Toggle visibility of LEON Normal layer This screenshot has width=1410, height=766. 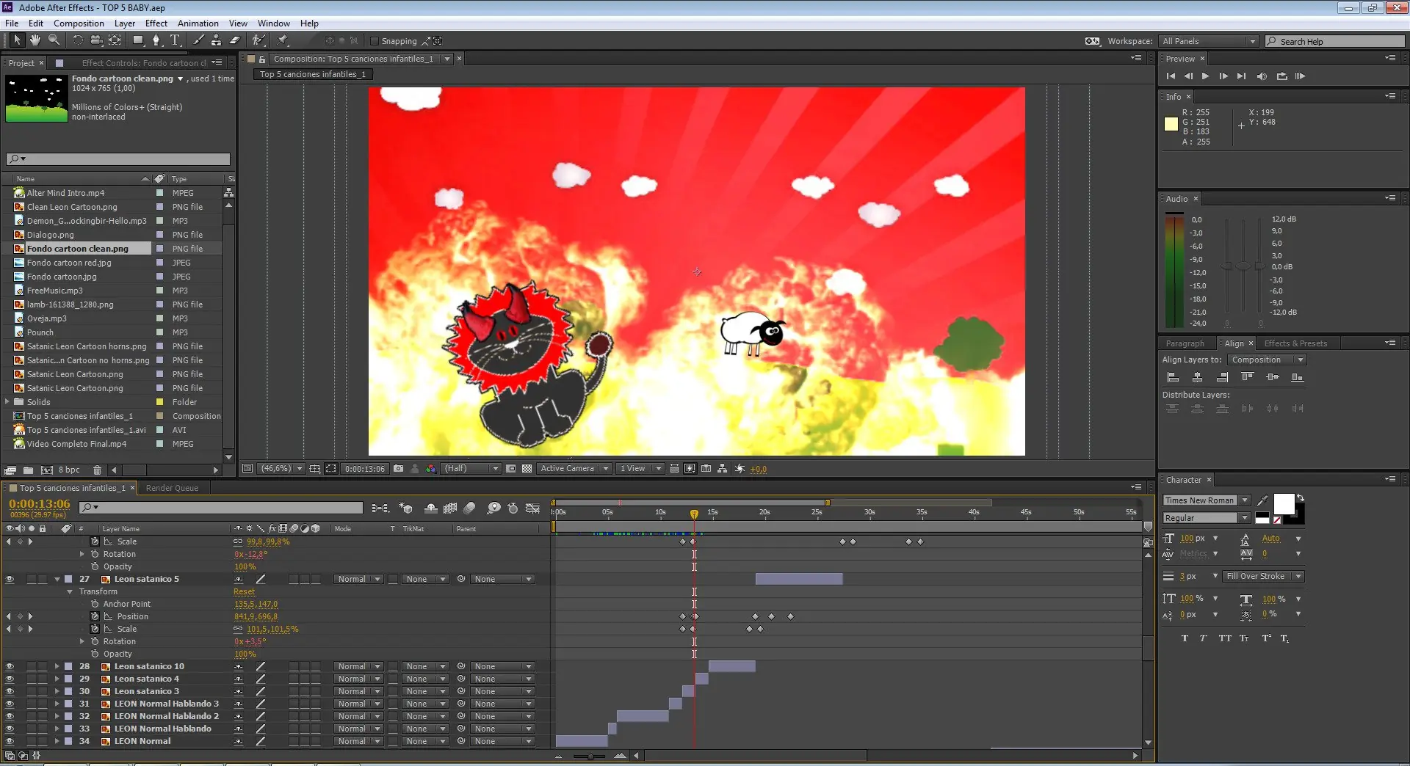tap(10, 741)
